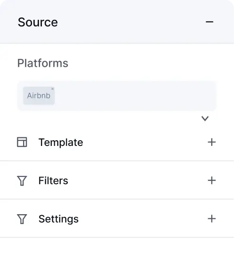The image size is (234, 257).
Task: Click the Filters funnel icon
Action: [x=22, y=181]
